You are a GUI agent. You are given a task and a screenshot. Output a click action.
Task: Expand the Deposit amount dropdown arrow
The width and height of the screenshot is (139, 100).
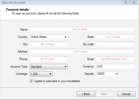click(x=117, y=74)
